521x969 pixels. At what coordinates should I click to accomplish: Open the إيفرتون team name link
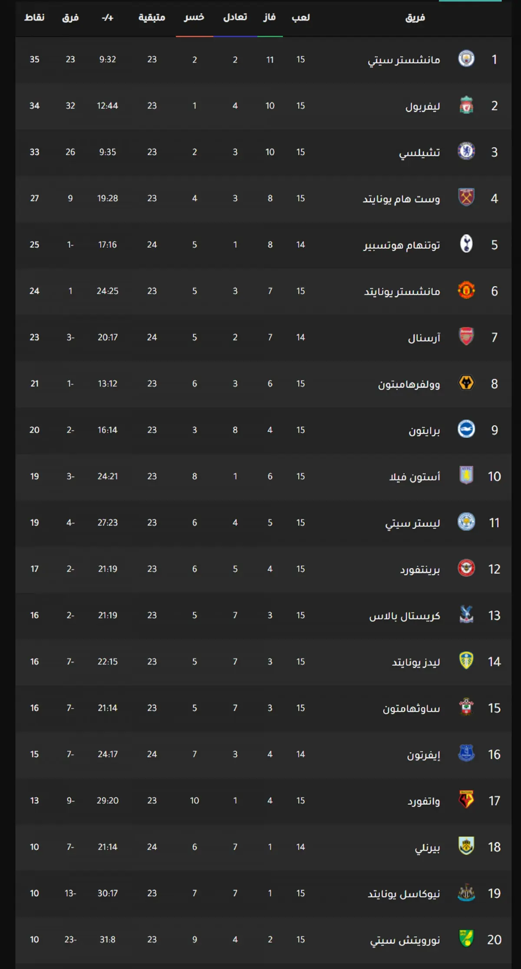point(424,755)
